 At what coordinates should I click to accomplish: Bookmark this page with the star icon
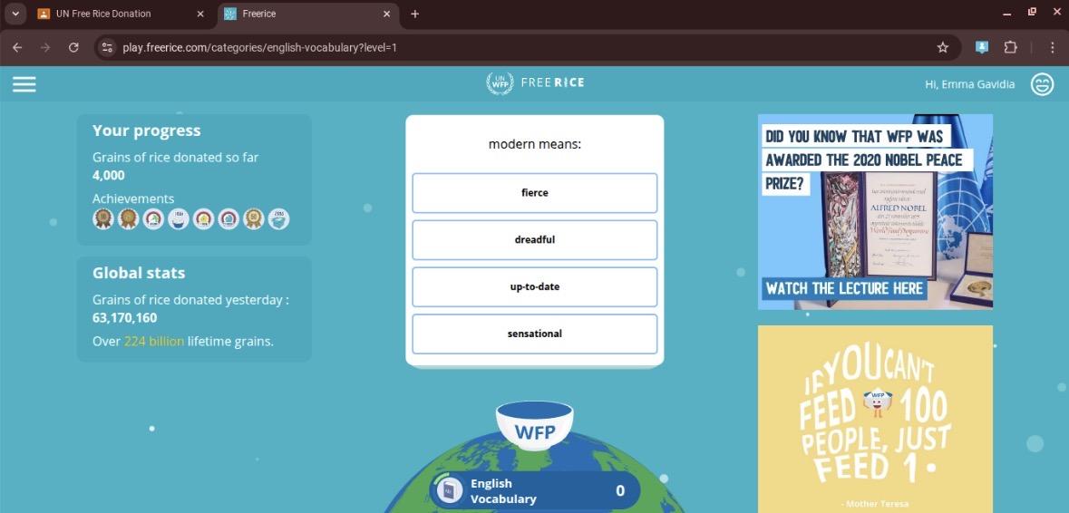(x=943, y=48)
